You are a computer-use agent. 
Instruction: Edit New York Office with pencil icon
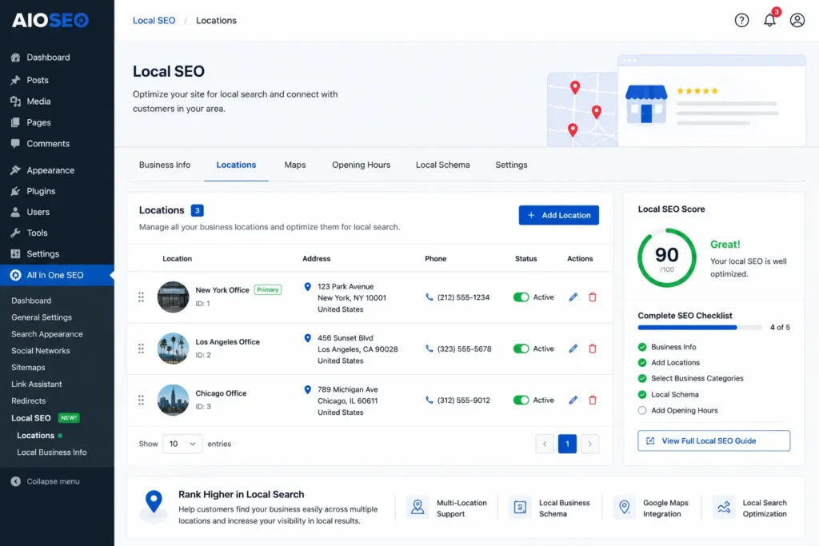[573, 297]
